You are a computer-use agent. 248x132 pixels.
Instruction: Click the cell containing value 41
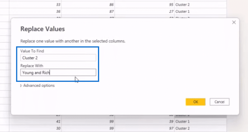pos(35,121)
